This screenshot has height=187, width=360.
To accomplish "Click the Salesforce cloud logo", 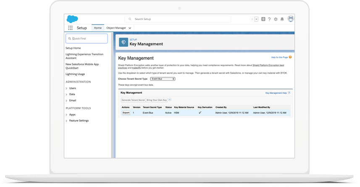I will [x=72, y=19].
